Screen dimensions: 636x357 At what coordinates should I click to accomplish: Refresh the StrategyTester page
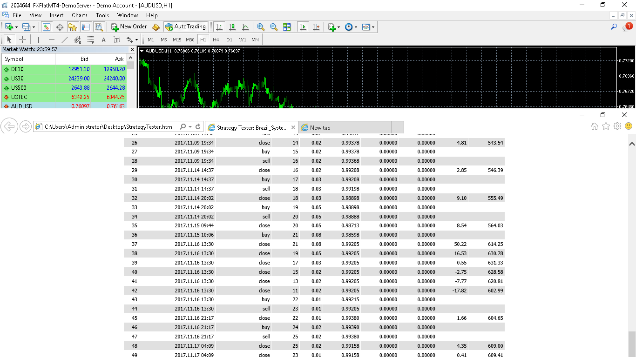tap(198, 127)
